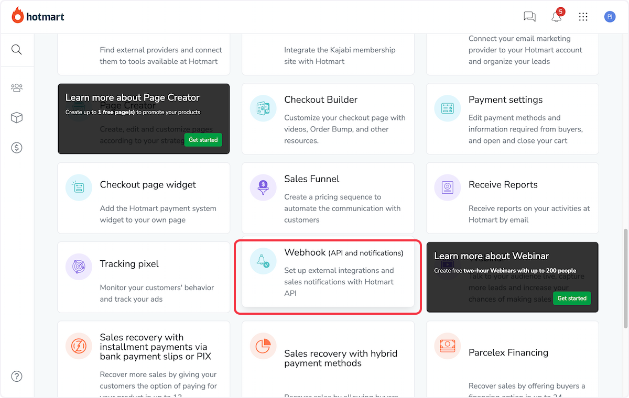Click the Checkout page widget icon

point(79,187)
